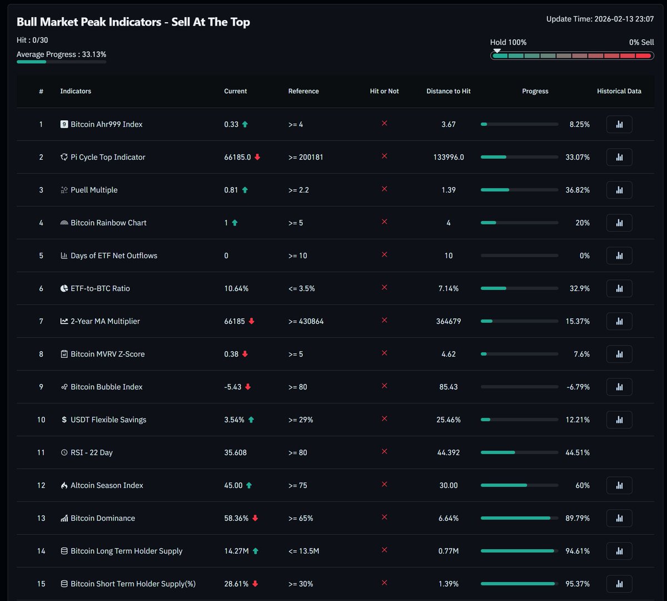Open historical data chart for Pi Cycle Top Indicator
This screenshot has width=667, height=601.
(x=619, y=157)
